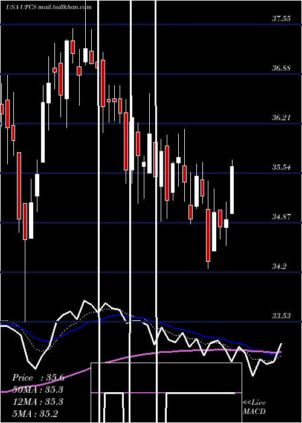Click the lowest red candle near 34.2
The width and height of the screenshot is (302, 423).
tap(208, 235)
